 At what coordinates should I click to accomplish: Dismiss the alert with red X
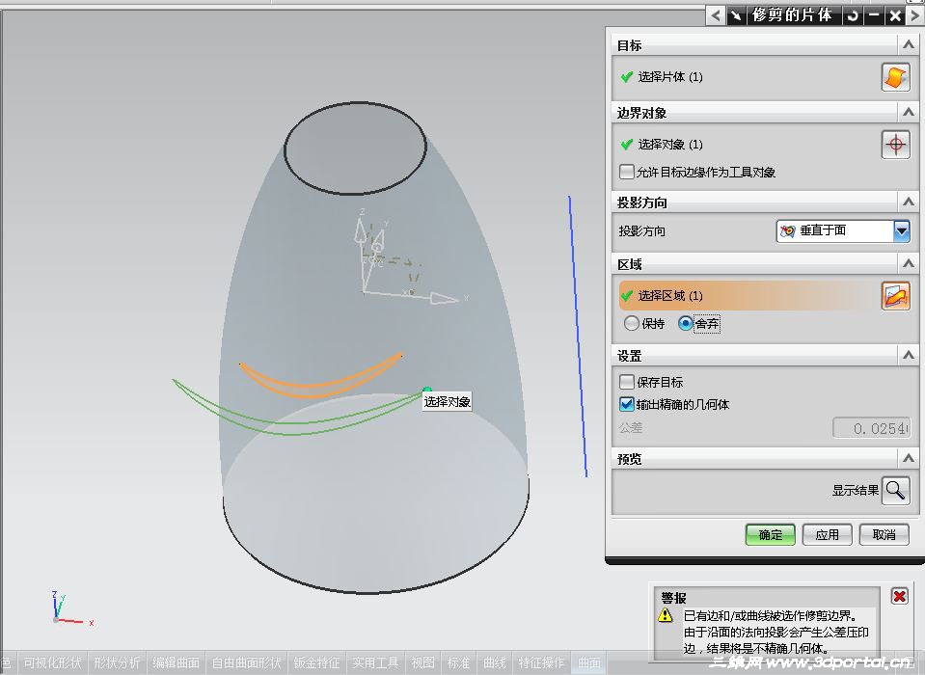point(899,596)
